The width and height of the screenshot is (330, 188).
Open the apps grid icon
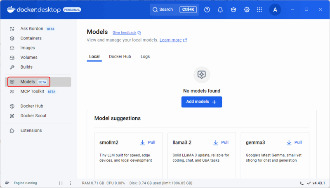point(259,9)
